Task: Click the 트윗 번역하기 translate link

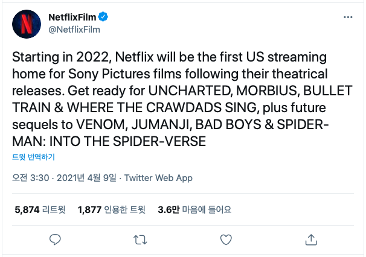Action: [33, 157]
